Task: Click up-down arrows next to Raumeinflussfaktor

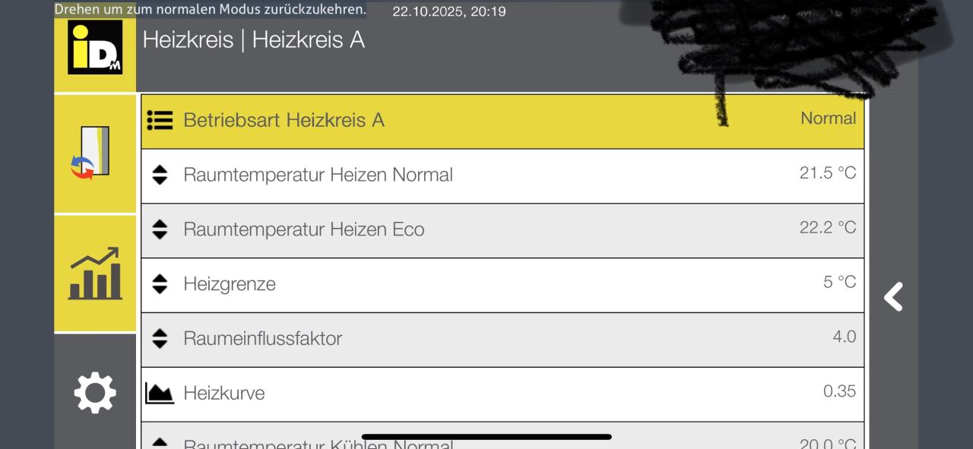Action: [x=160, y=338]
